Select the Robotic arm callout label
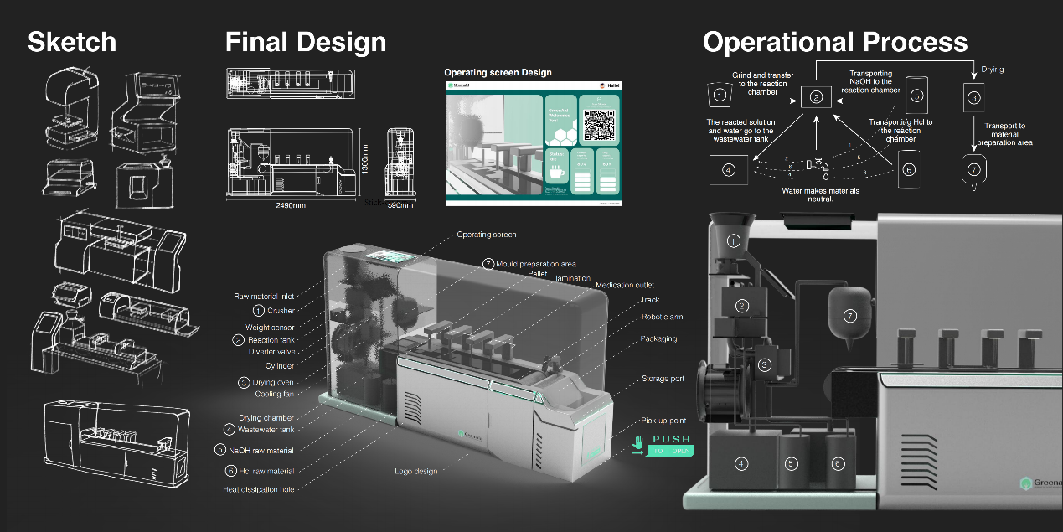This screenshot has width=1063, height=532. 661,317
